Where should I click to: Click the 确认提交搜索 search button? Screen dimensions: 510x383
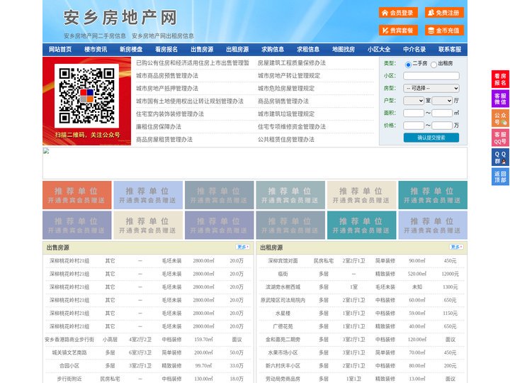[x=431, y=138]
